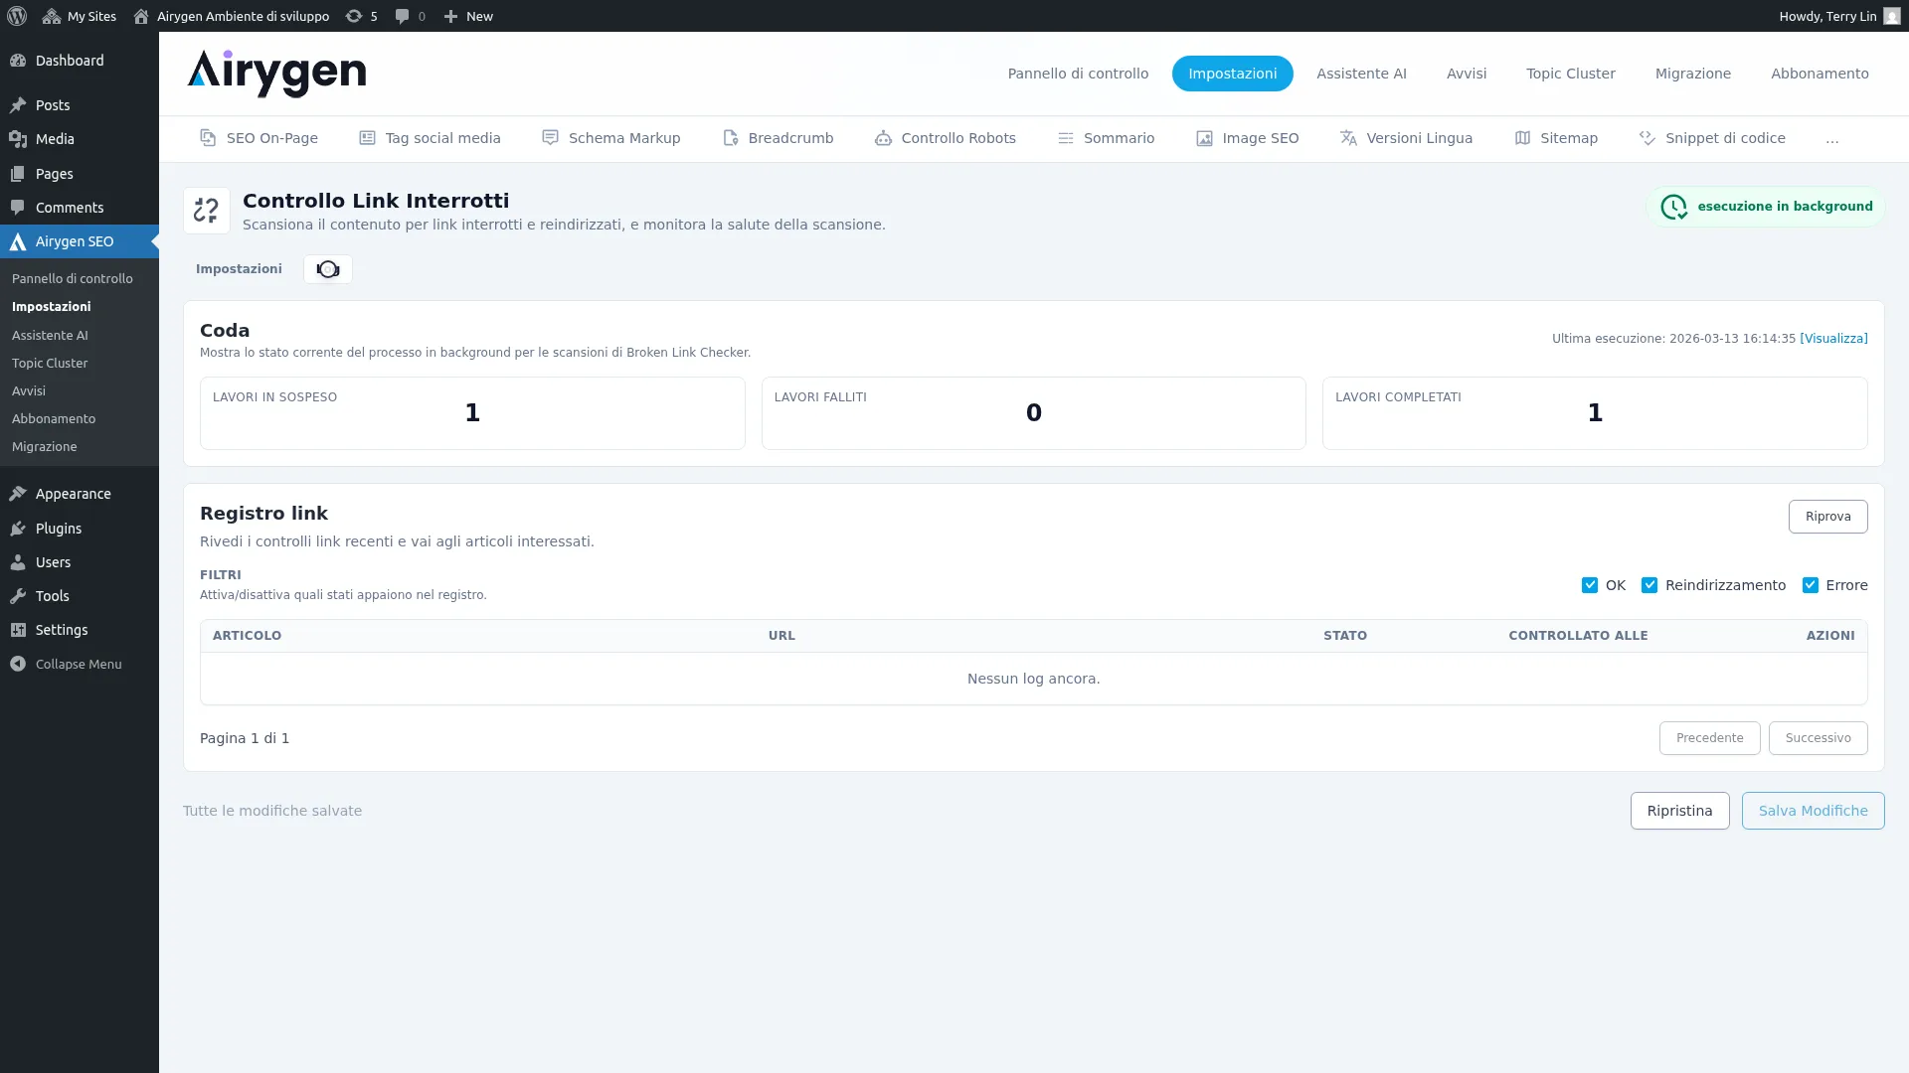Image resolution: width=1909 pixels, height=1073 pixels.
Task: Click the Posts pushpin icon
Action: tap(18, 105)
